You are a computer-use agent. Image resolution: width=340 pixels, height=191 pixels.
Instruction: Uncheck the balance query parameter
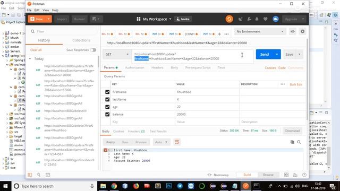107,115
